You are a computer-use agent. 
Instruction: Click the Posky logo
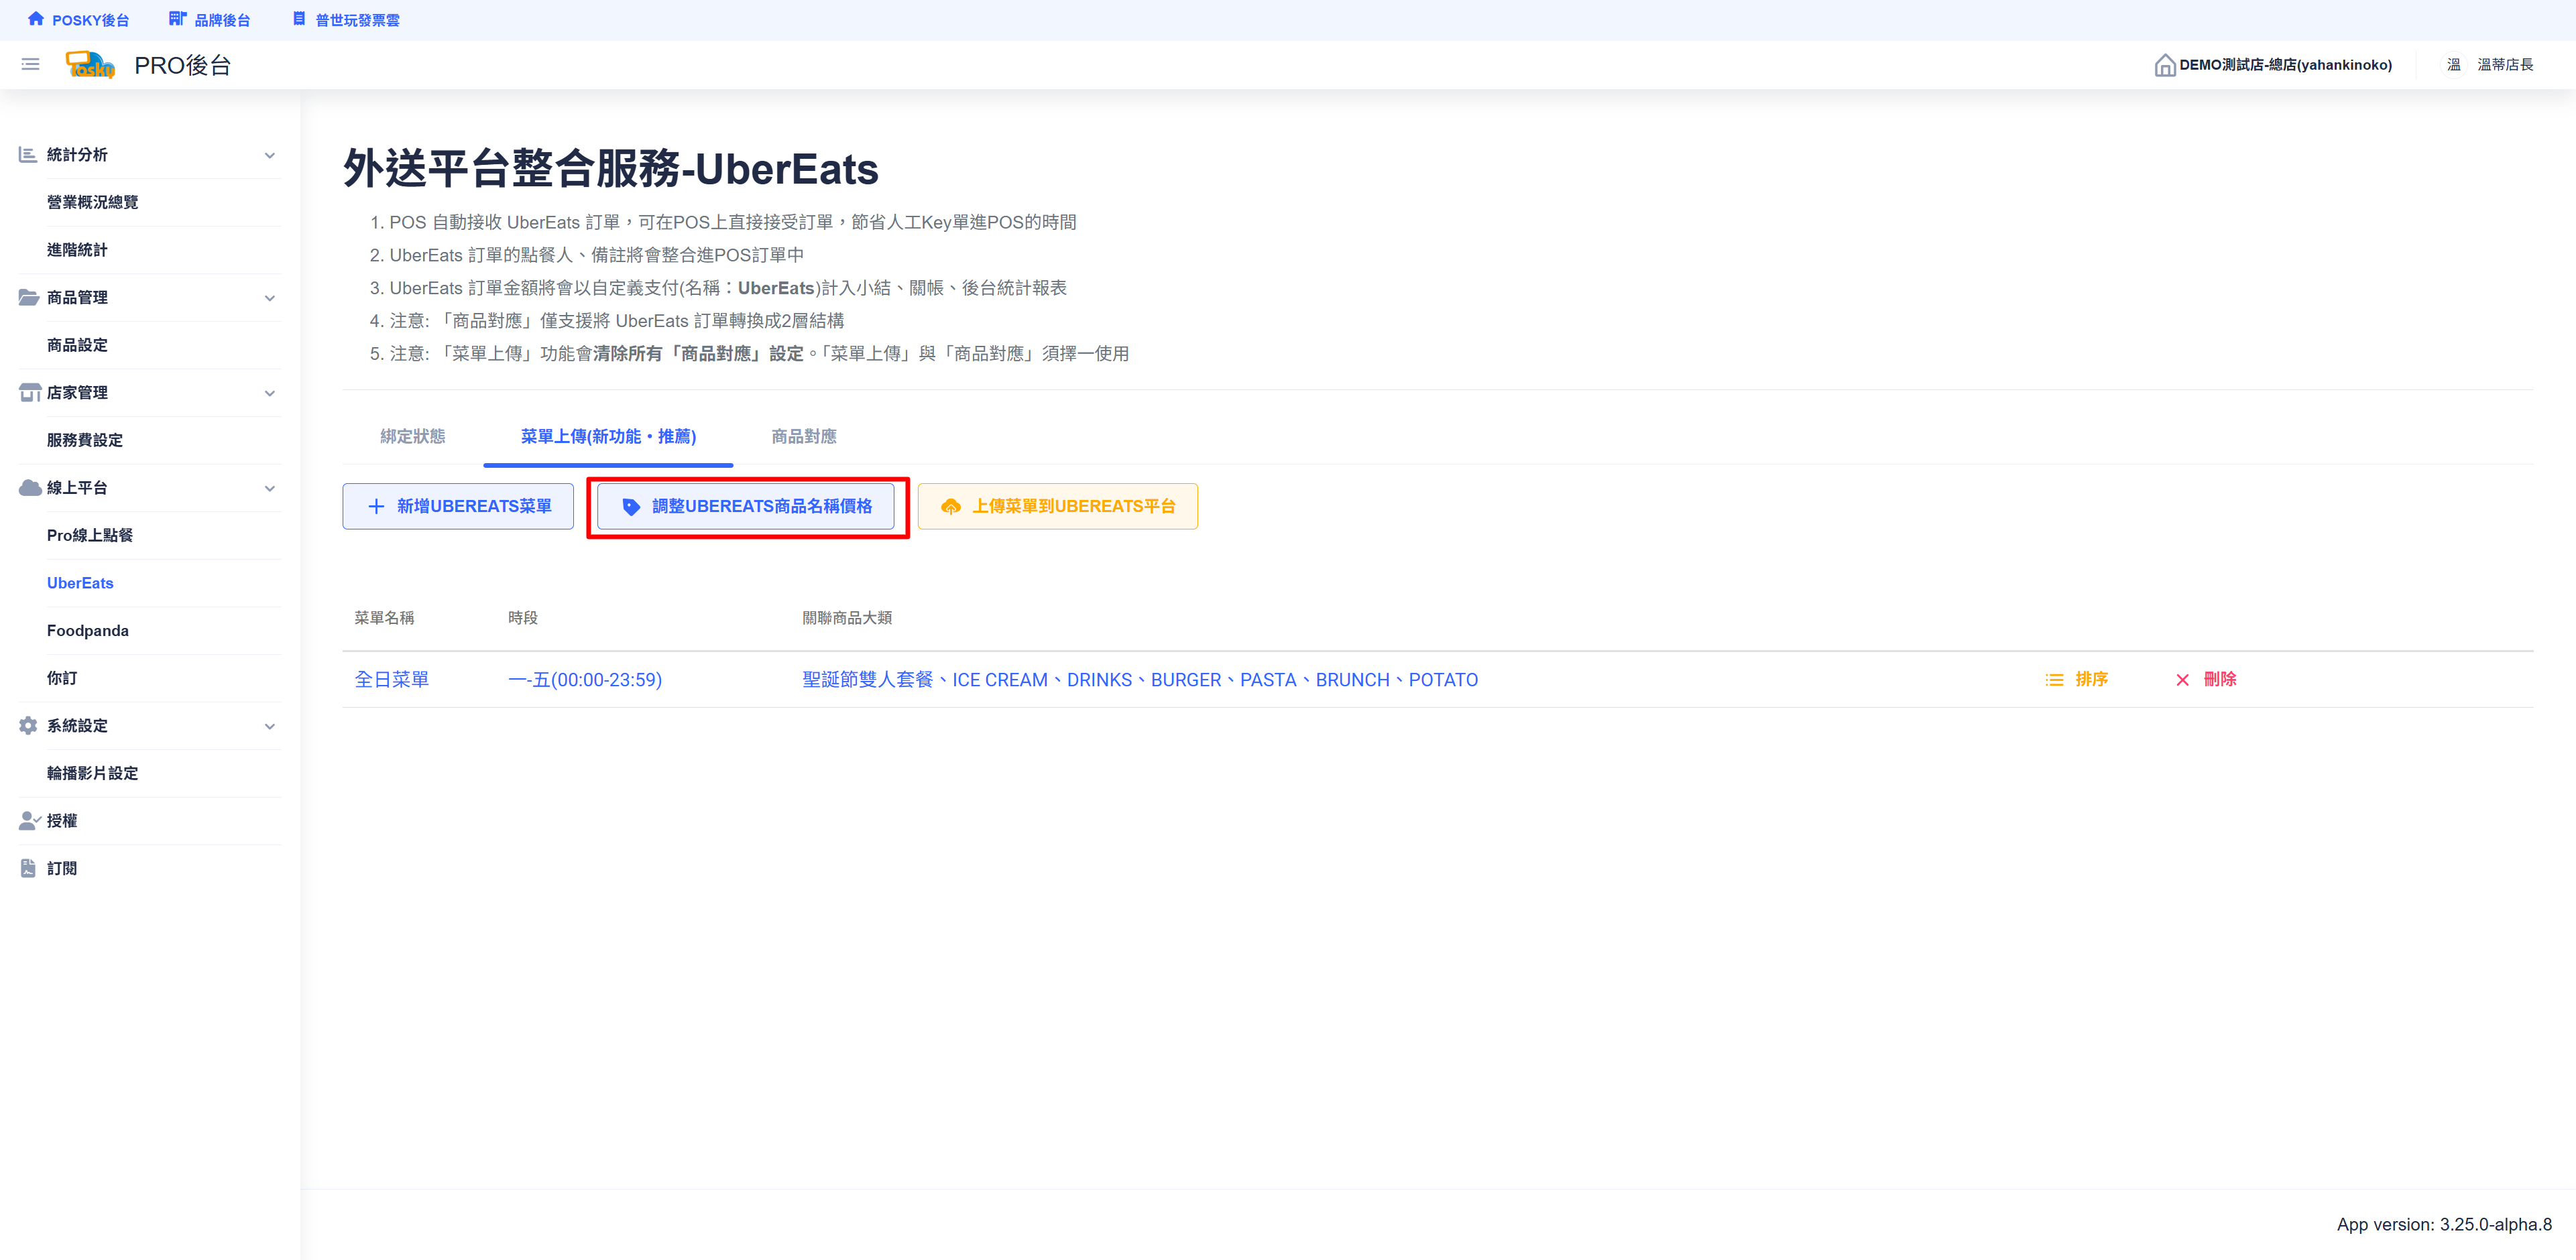pos(90,65)
